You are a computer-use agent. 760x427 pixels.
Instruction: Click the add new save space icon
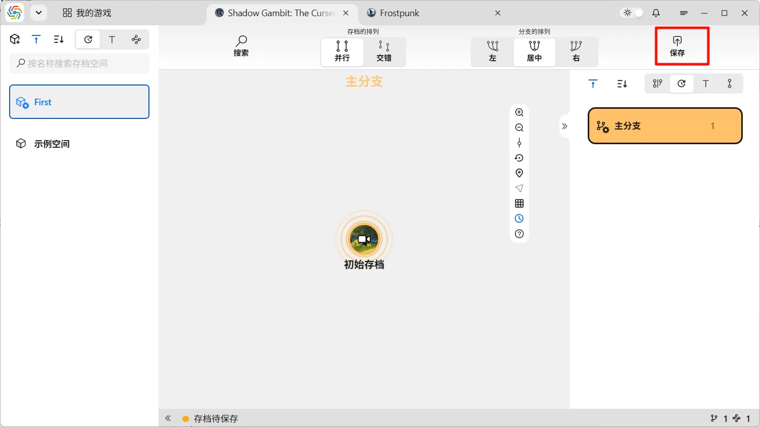click(x=15, y=39)
